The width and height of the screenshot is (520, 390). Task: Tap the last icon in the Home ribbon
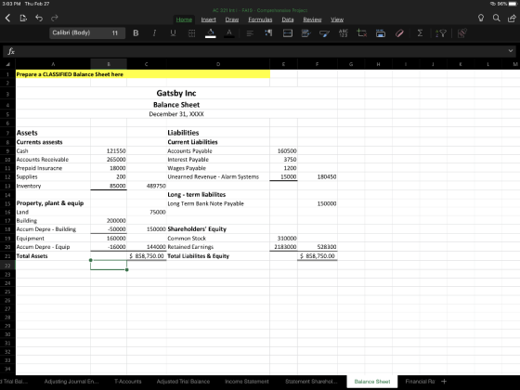click(x=462, y=33)
